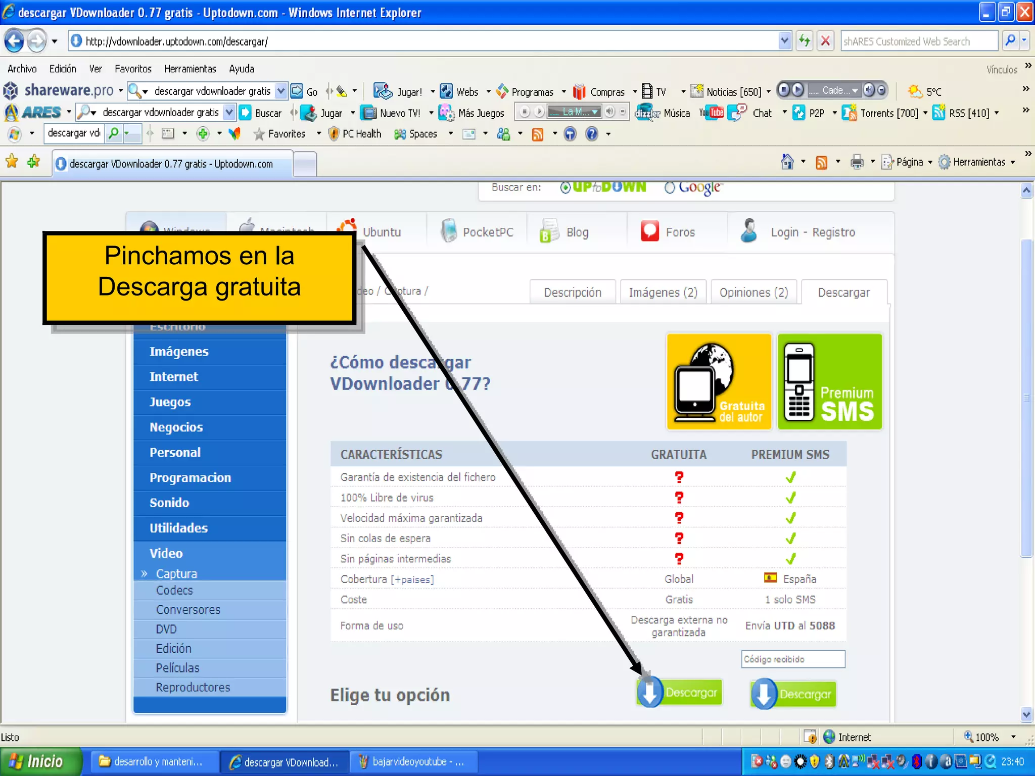Expand ARES toolbar search box dropdown

(229, 112)
